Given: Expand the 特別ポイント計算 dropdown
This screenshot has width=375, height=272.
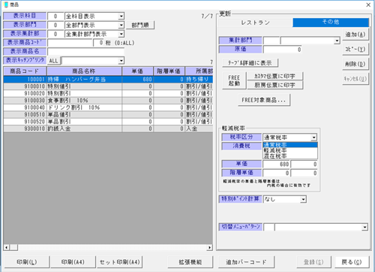Looking at the screenshot, I should click(x=303, y=199).
